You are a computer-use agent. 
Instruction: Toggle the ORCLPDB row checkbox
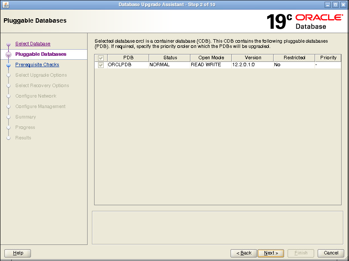(101, 65)
